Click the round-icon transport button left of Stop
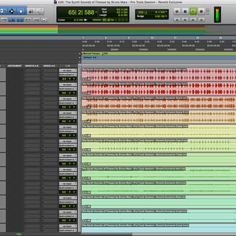 177,11
